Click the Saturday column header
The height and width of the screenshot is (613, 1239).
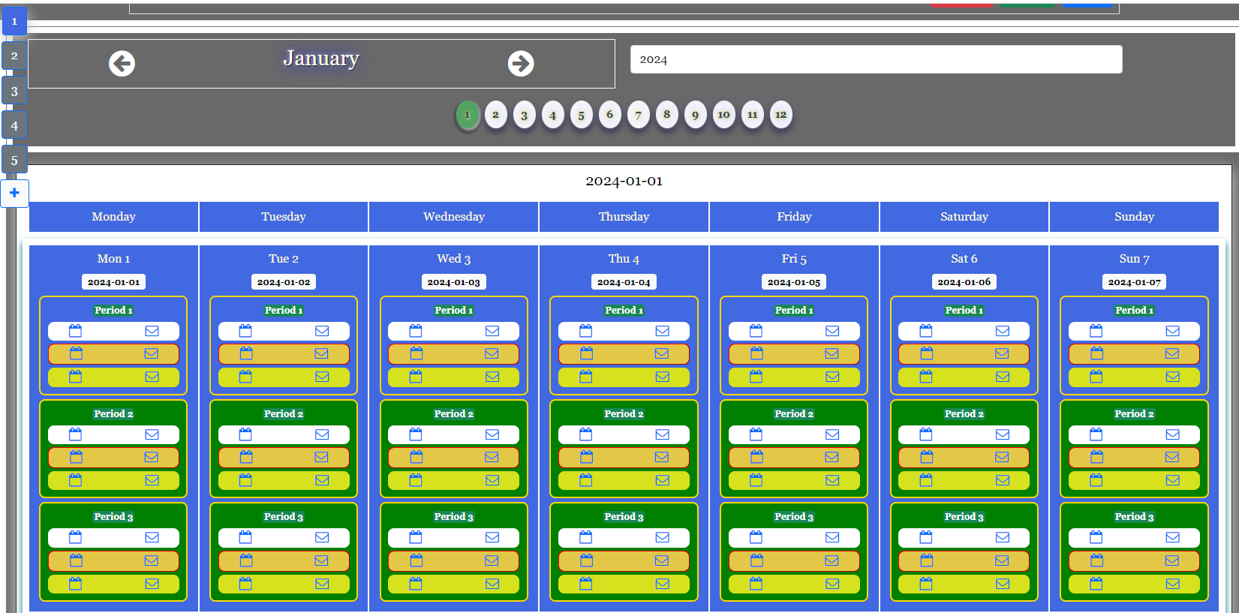pyautogui.click(x=964, y=217)
